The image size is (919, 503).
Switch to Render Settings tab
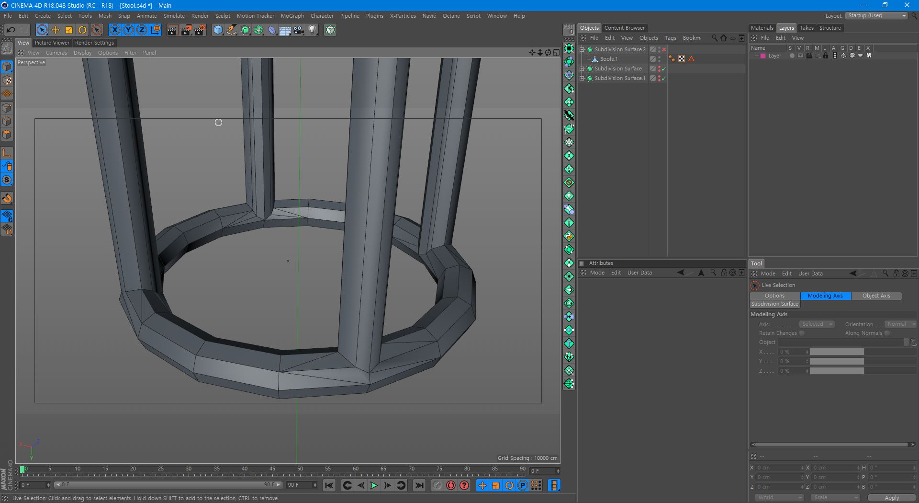click(x=94, y=43)
